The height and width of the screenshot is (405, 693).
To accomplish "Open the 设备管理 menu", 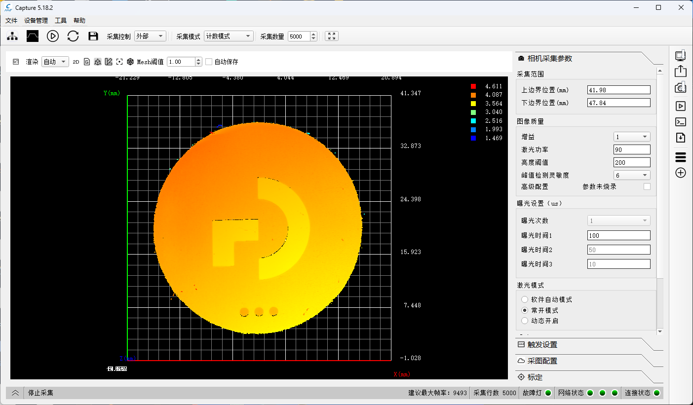I will point(36,20).
